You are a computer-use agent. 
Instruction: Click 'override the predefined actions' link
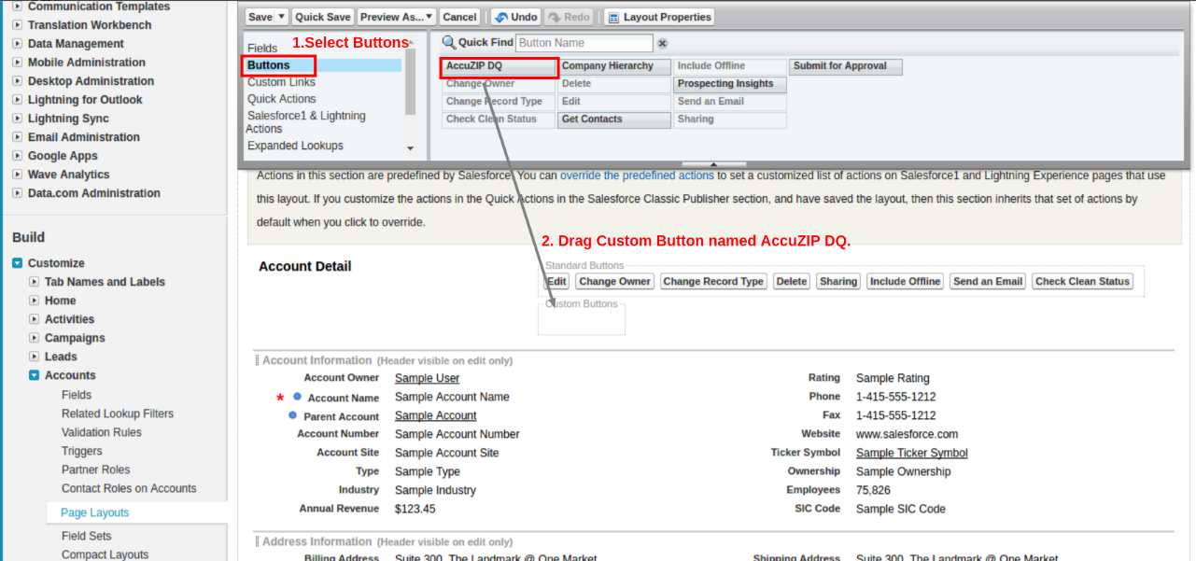637,175
